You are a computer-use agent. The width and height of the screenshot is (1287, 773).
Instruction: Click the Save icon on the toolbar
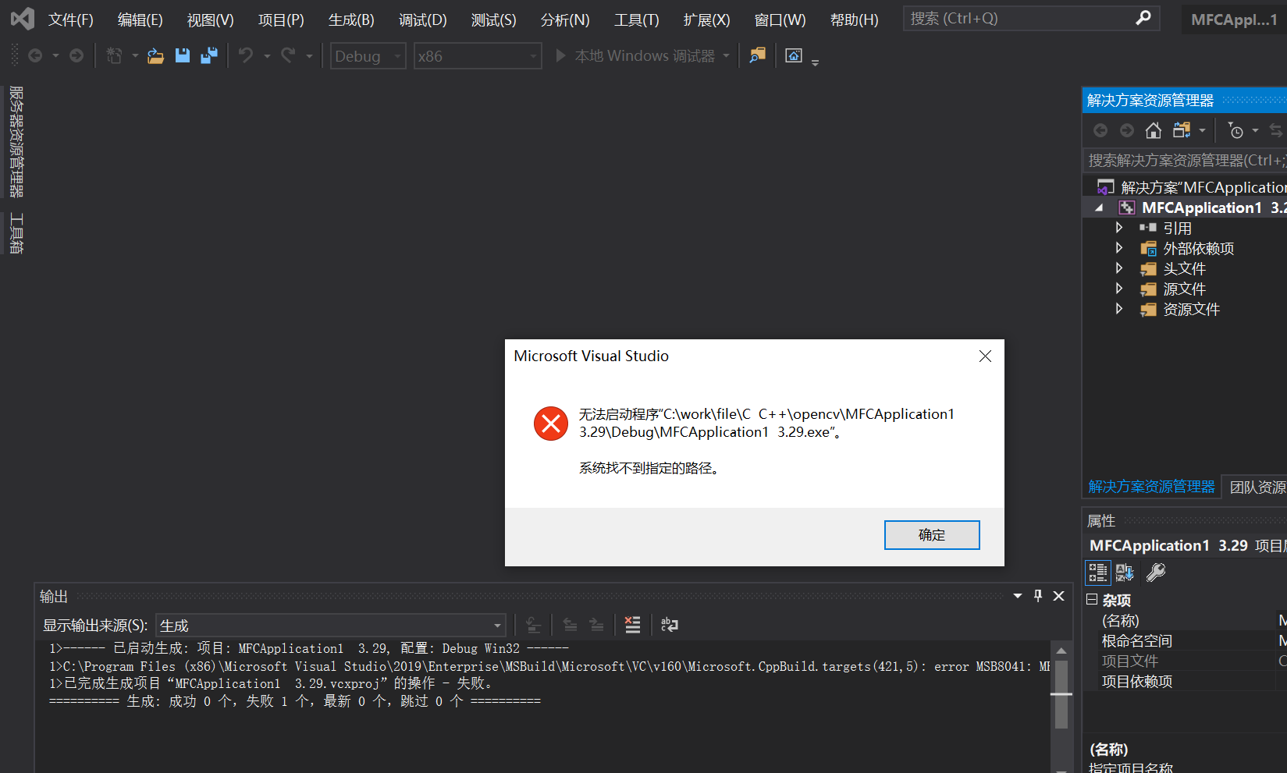[x=182, y=55]
